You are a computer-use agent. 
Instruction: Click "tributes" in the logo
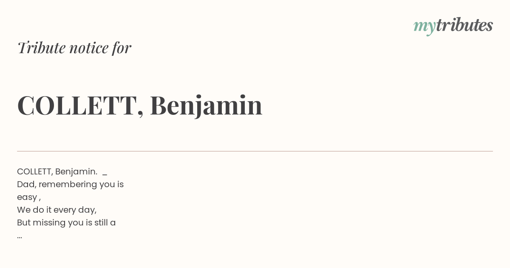(465, 25)
